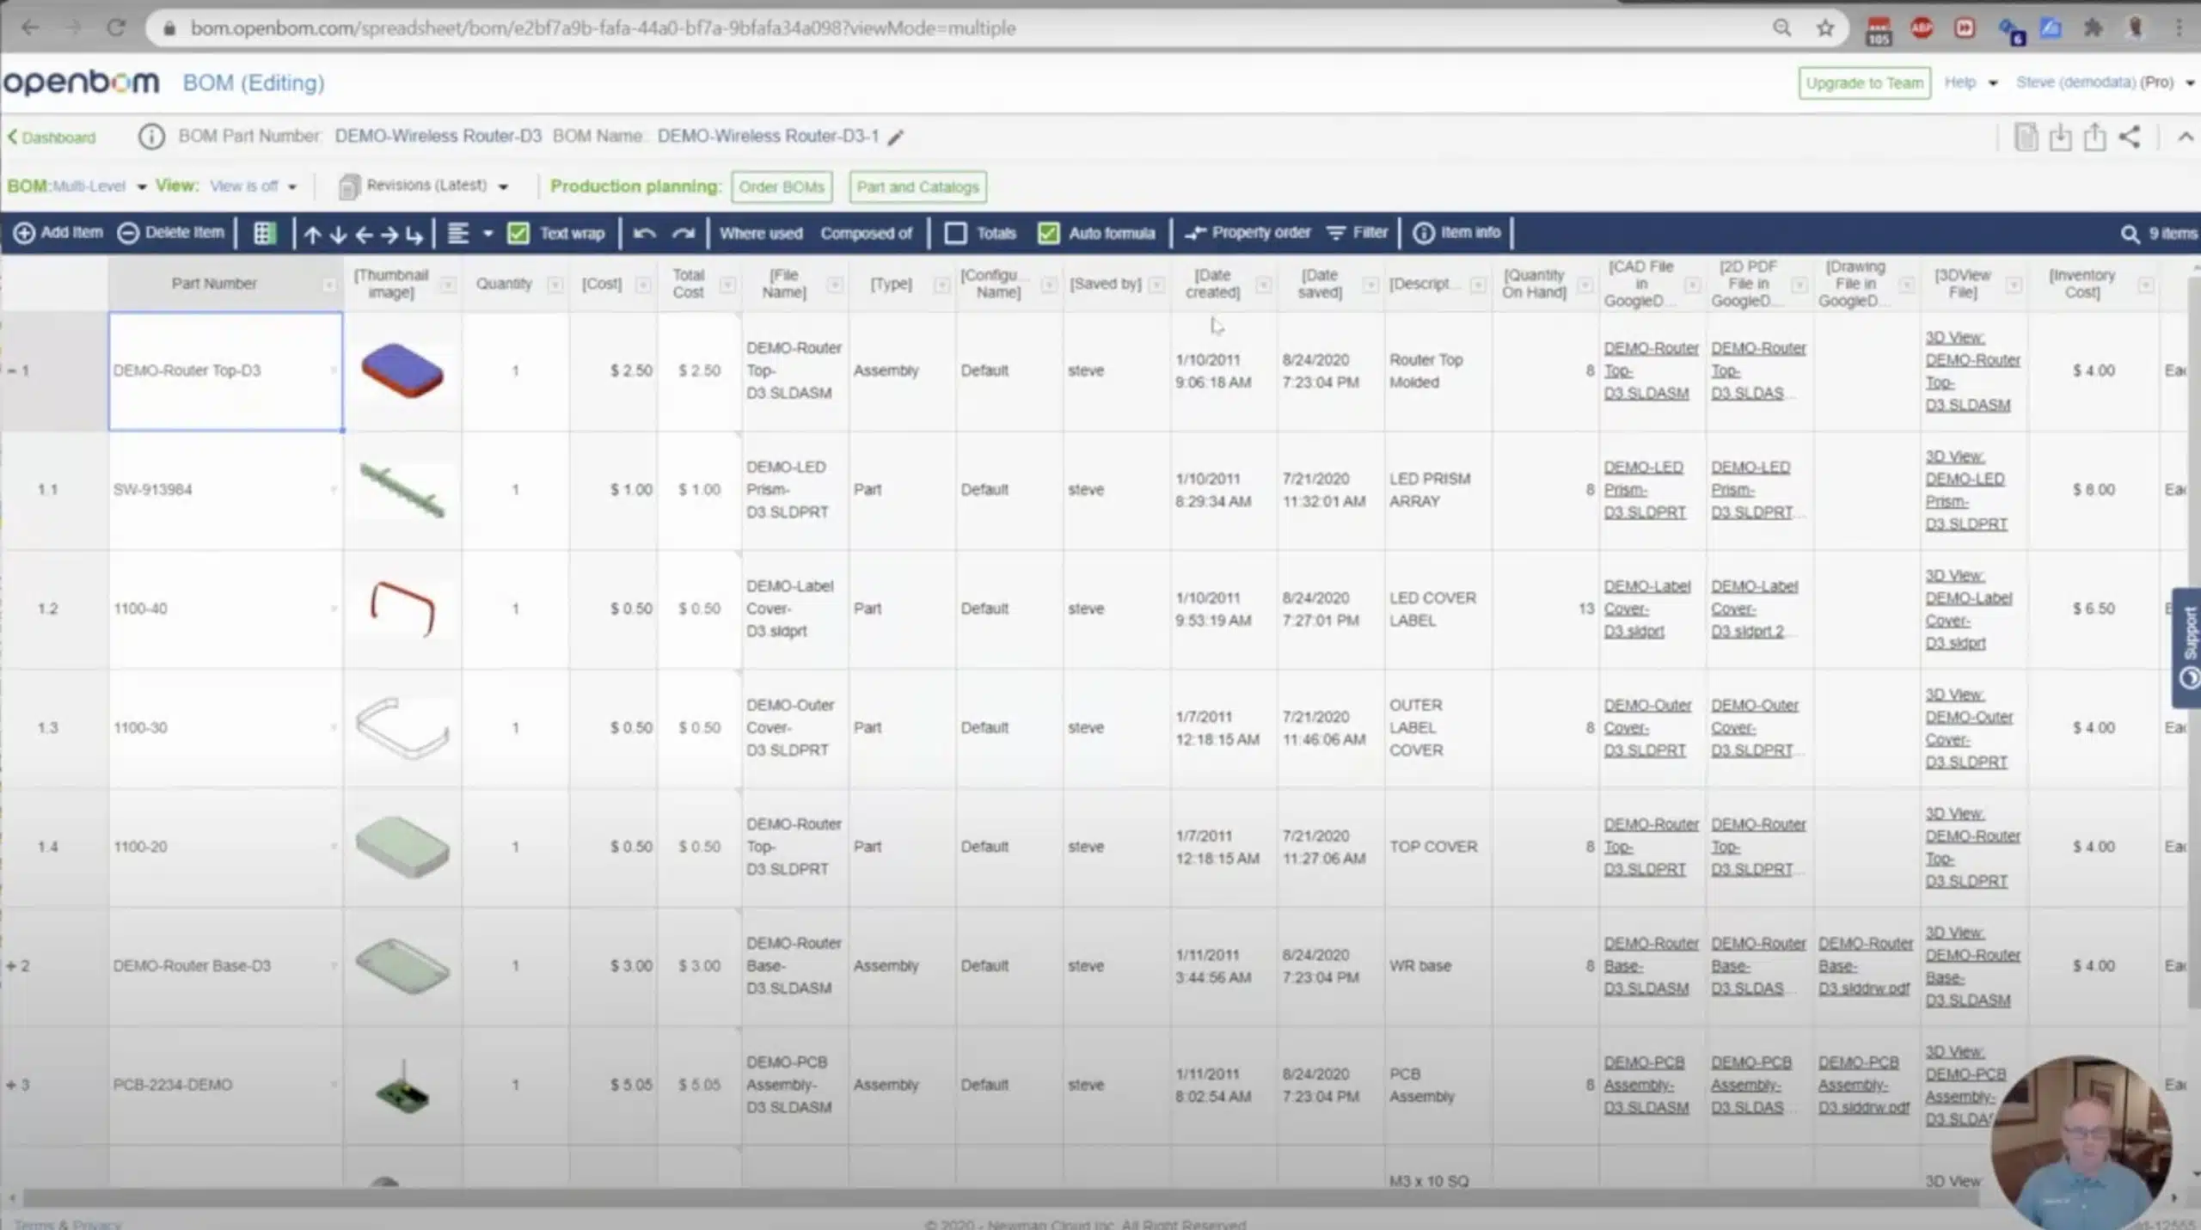Click the left arrow in the toolbar
Image resolution: width=2201 pixels, height=1230 pixels.
[x=365, y=234]
